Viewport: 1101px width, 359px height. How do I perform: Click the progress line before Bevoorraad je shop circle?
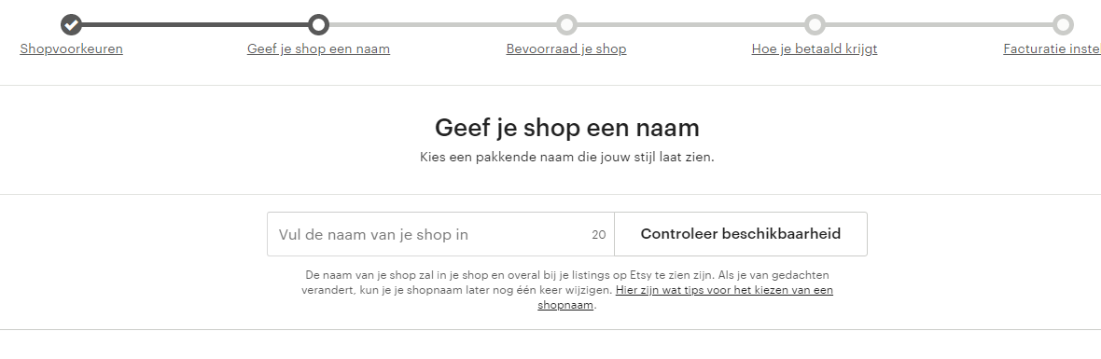point(442,24)
